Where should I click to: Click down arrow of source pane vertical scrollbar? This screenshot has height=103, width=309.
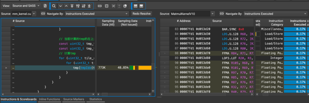click(153, 91)
